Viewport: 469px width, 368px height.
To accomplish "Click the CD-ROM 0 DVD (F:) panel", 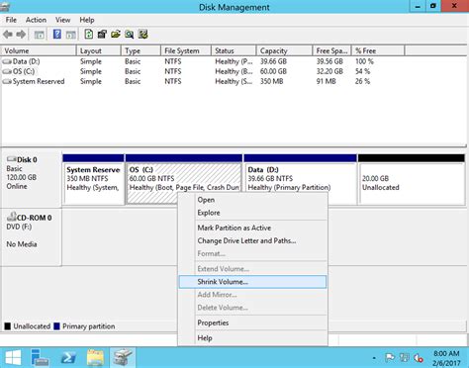I will tap(31, 236).
